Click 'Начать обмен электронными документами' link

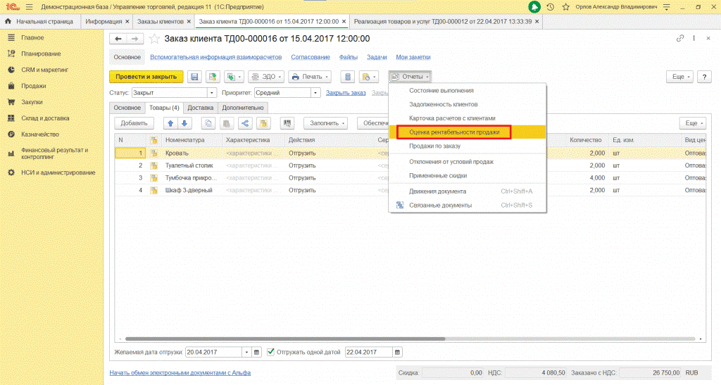click(x=180, y=372)
